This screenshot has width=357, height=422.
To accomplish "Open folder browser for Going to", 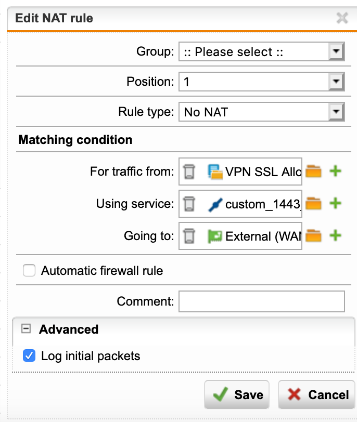I will pyautogui.click(x=313, y=236).
